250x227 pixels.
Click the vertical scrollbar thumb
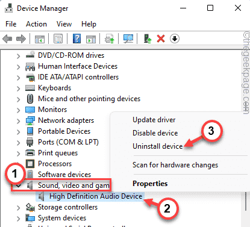tap(246, 201)
